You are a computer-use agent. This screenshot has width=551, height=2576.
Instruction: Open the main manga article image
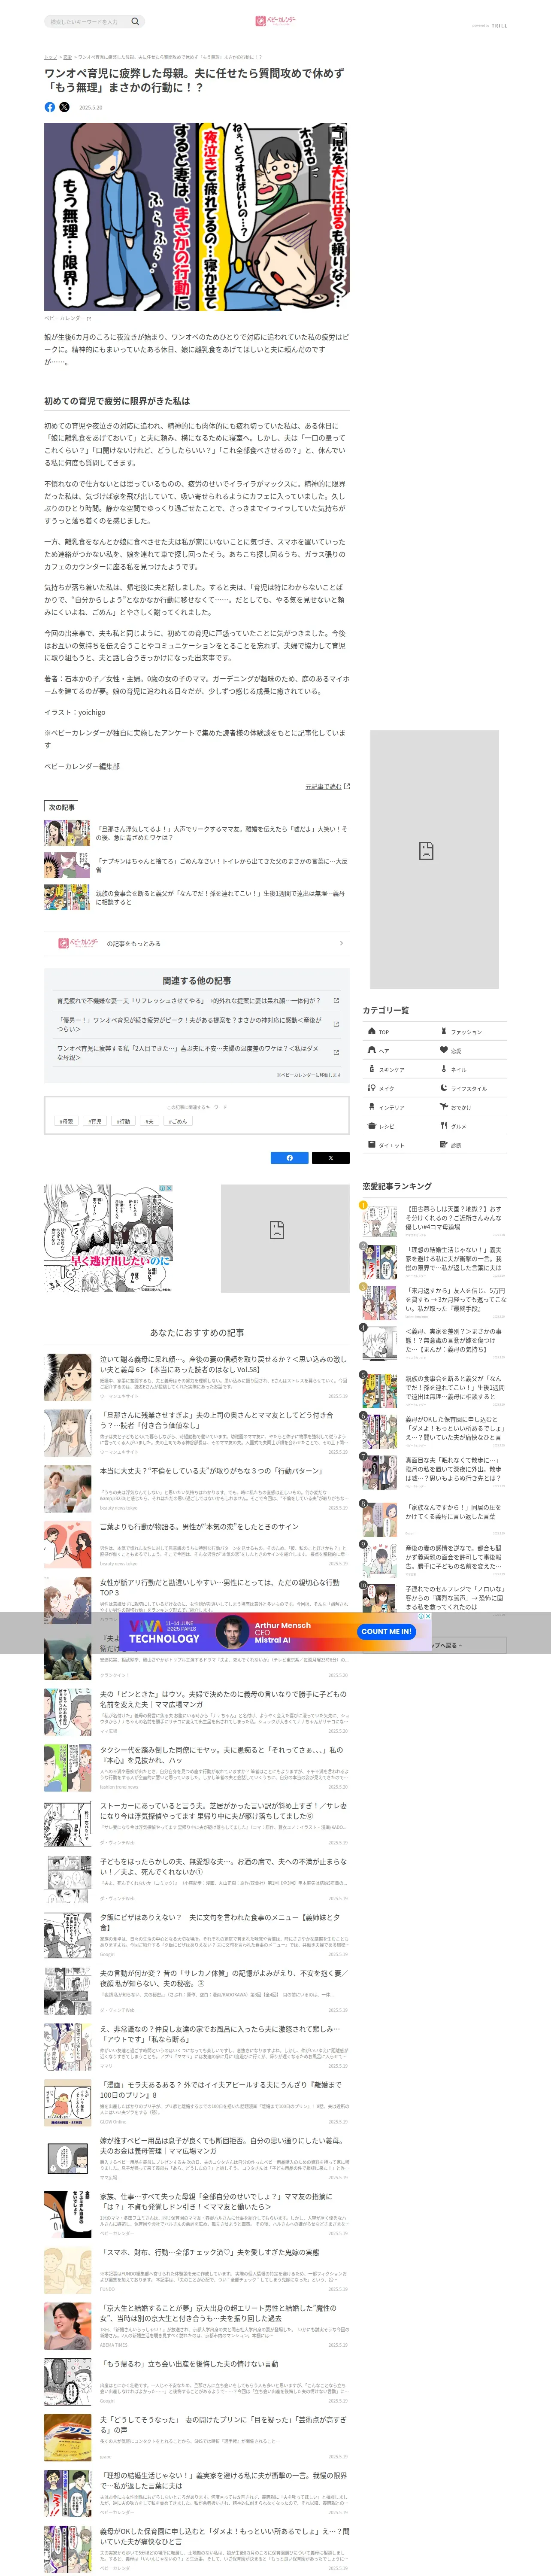click(197, 217)
